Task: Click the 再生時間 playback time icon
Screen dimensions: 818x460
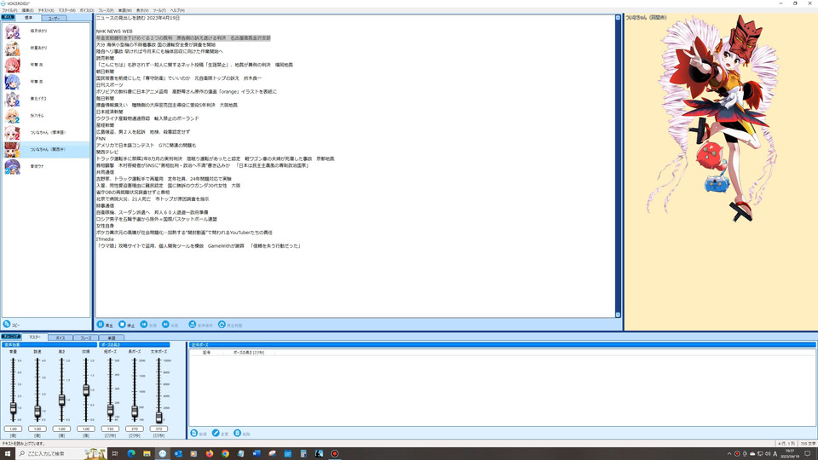Action: [x=222, y=325]
